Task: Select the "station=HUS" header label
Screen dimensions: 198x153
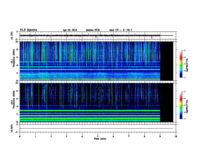Action: [x=93, y=30]
